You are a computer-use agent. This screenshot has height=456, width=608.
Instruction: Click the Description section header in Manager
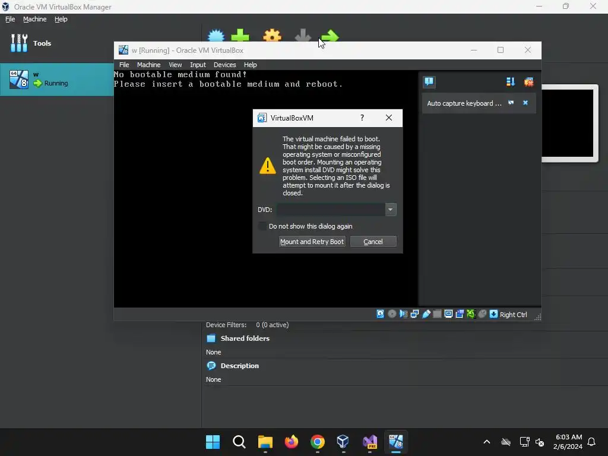(239, 366)
